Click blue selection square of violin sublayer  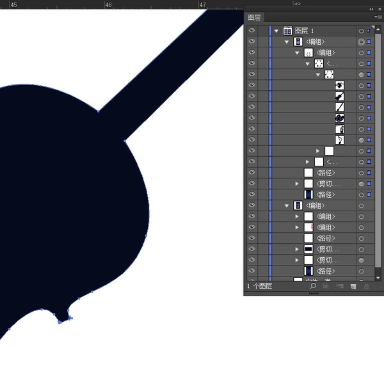coord(369,96)
